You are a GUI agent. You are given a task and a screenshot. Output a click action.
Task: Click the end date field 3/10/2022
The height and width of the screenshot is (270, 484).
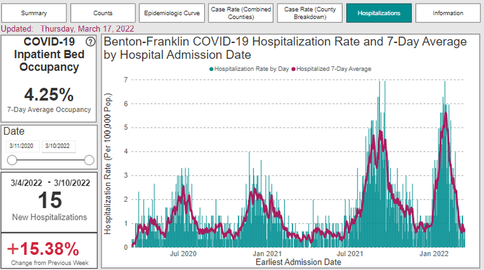(58, 146)
